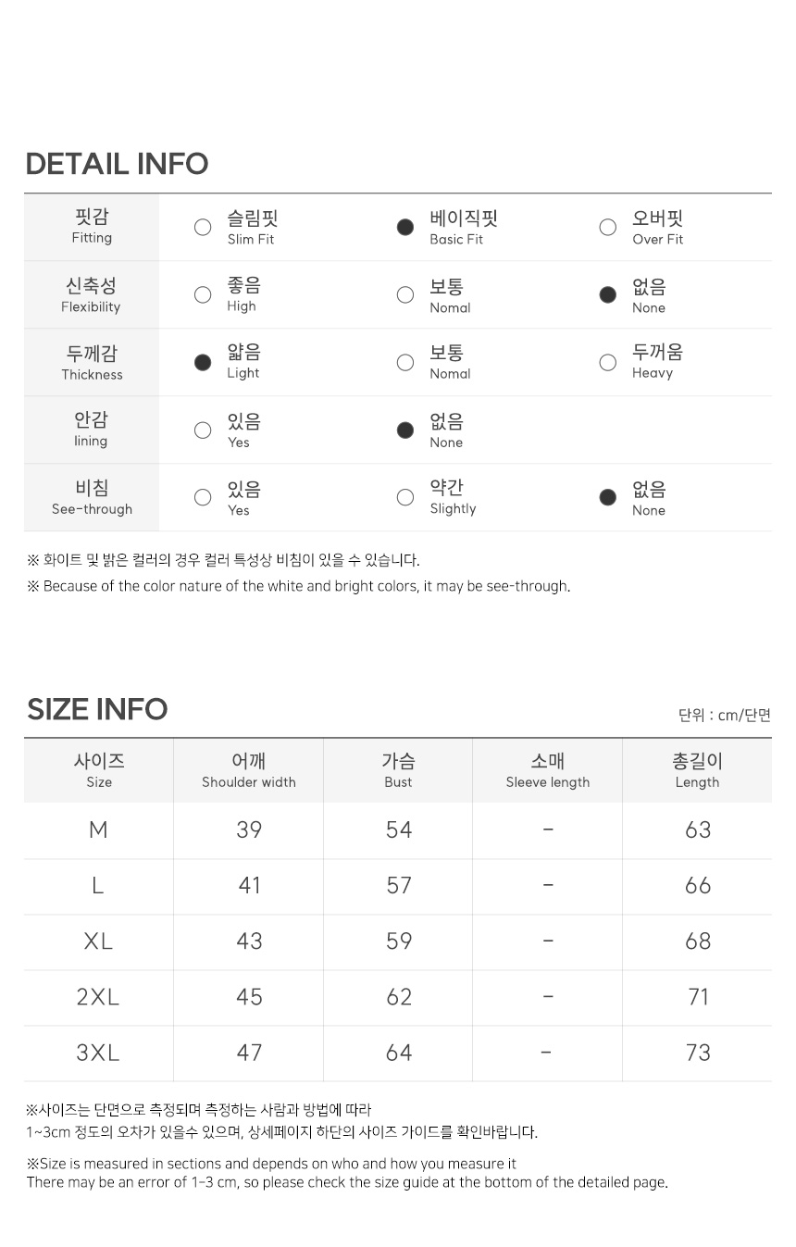Click the 3XL size row label
The image size is (796, 1247).
point(98,1053)
